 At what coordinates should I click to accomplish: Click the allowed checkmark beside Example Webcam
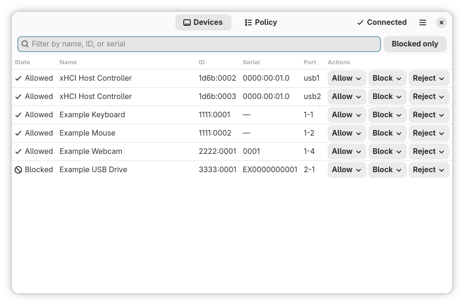(18, 152)
